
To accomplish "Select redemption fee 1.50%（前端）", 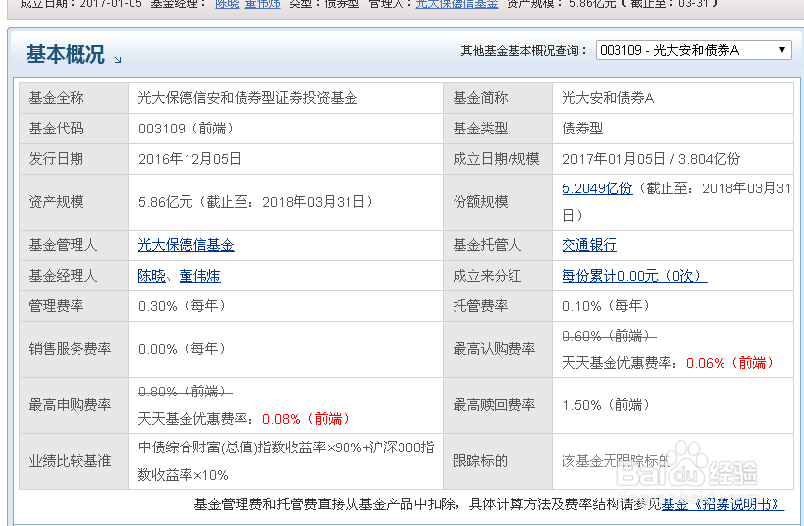I will (x=608, y=405).
